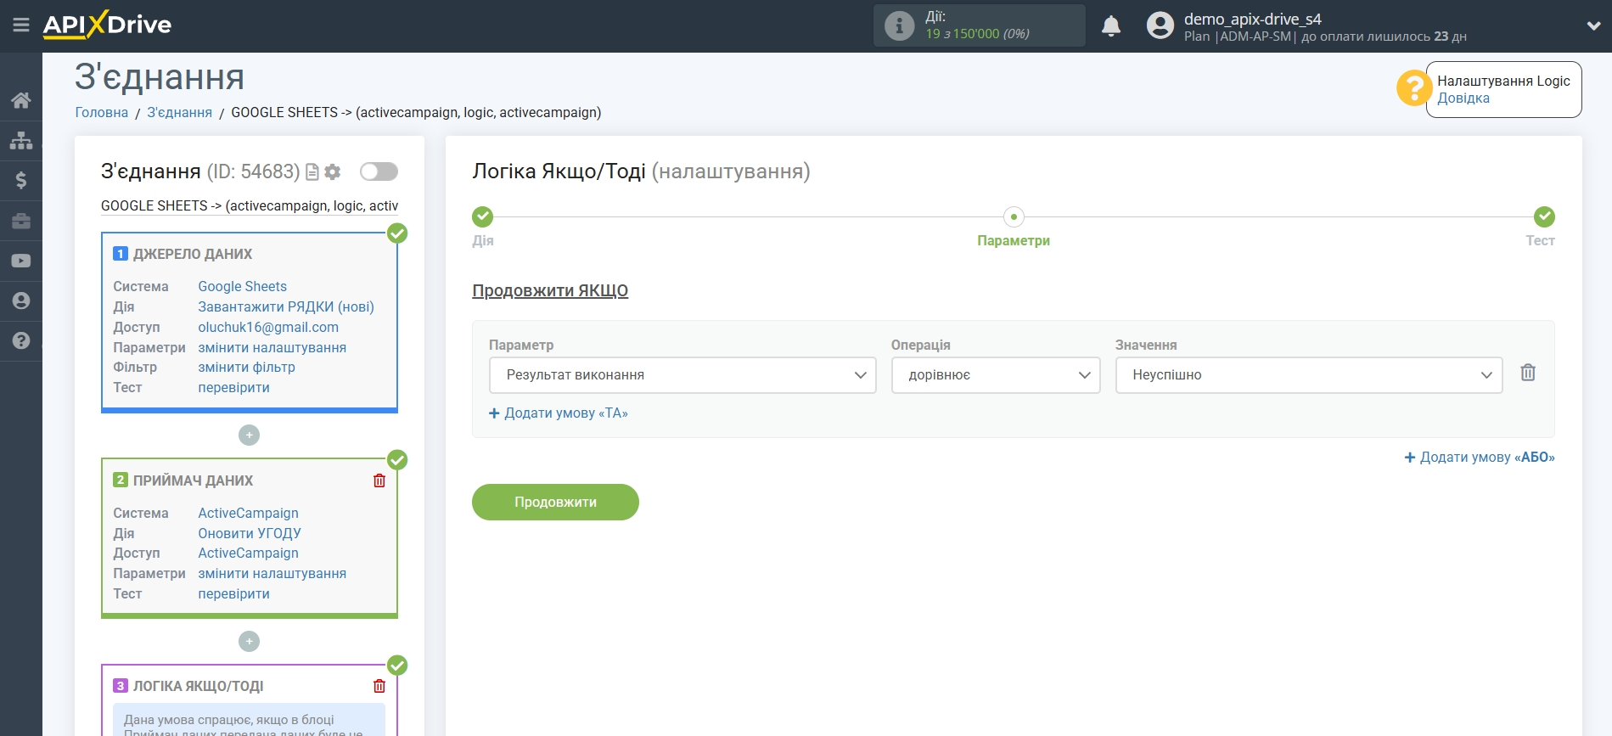Screen dimensions: 1612x736
Task: Open YouTube video icon in sidebar
Action: [x=21, y=261]
